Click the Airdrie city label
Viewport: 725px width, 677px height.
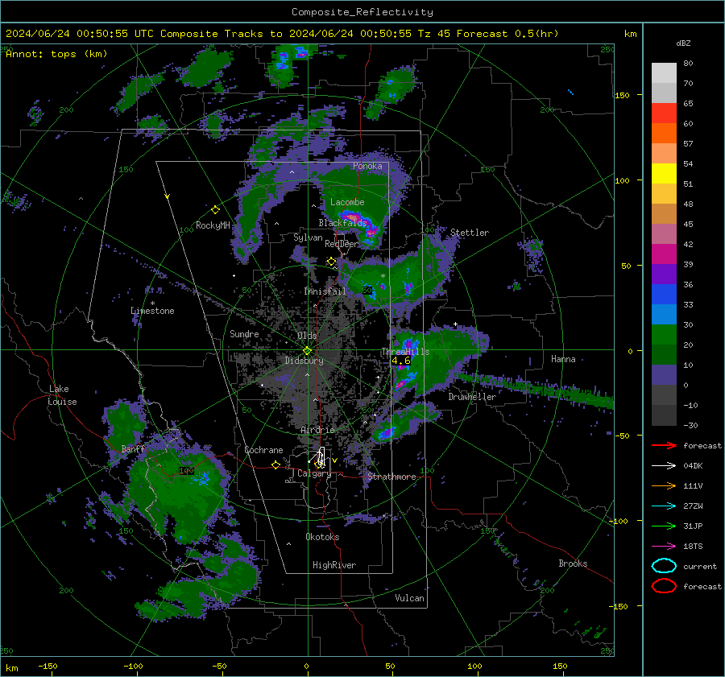[x=317, y=430]
